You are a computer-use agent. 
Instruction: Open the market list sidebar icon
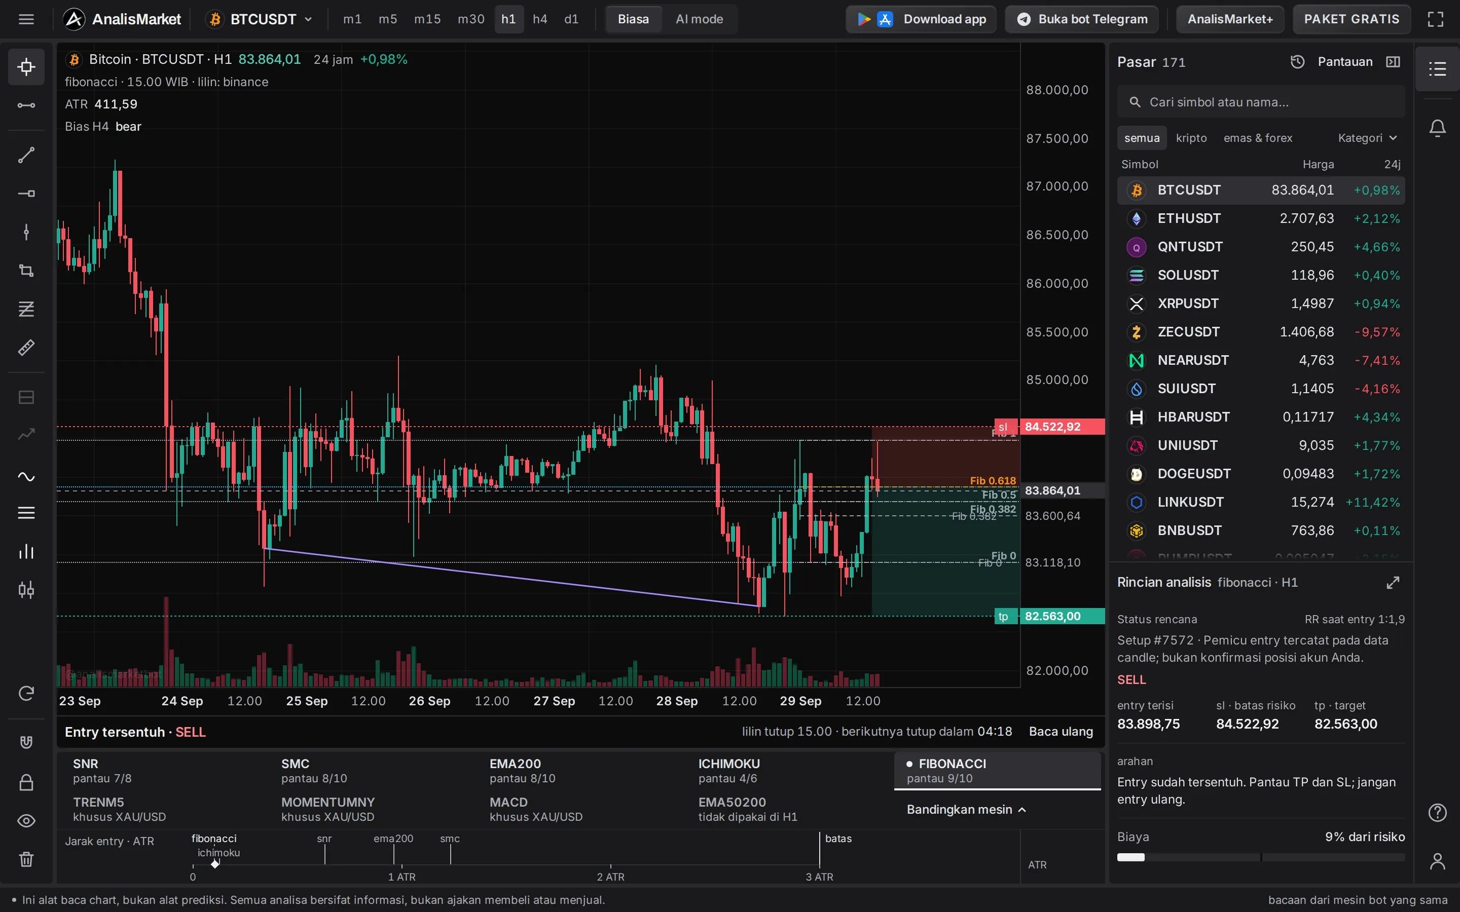pyautogui.click(x=1438, y=69)
